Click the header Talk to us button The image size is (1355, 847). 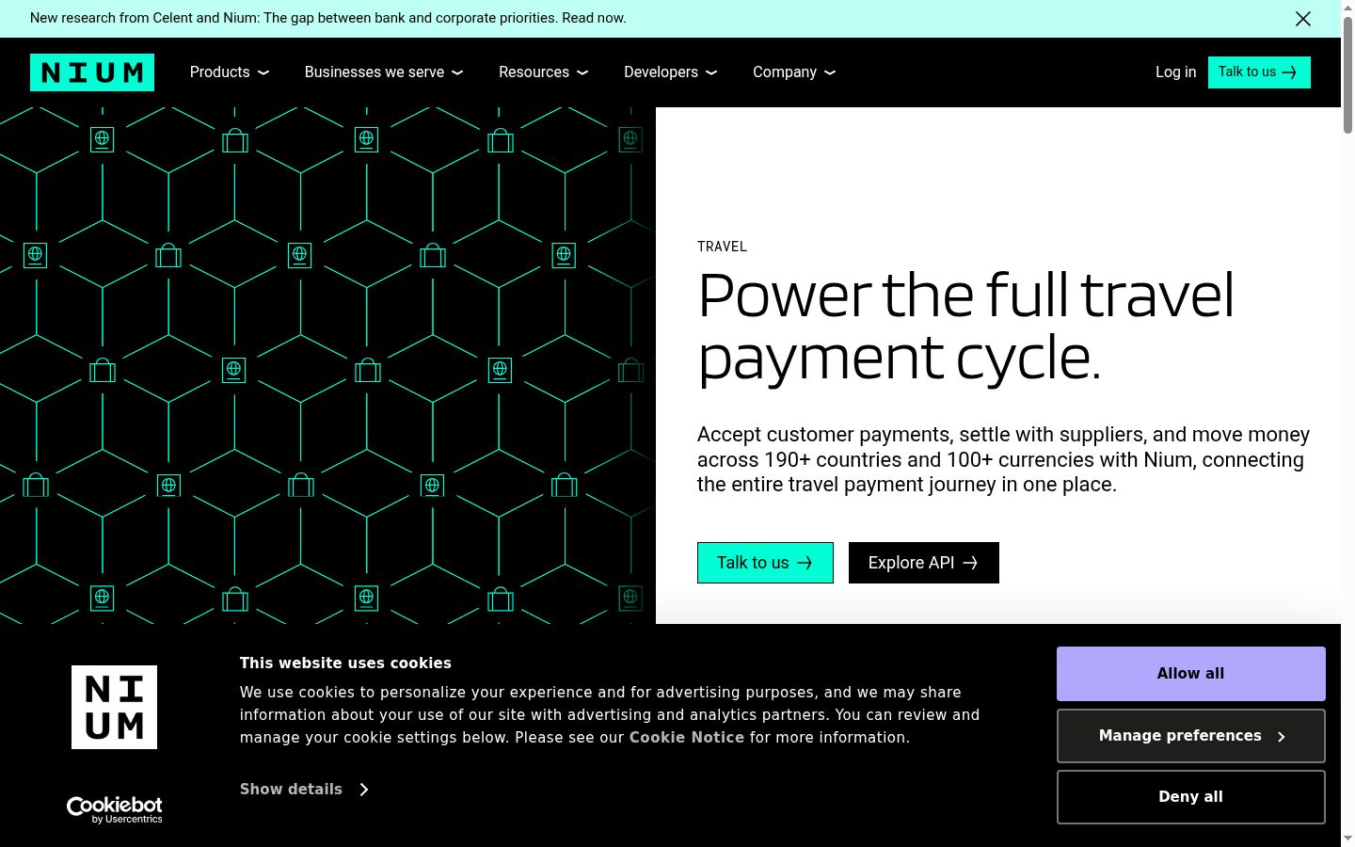tap(1259, 72)
